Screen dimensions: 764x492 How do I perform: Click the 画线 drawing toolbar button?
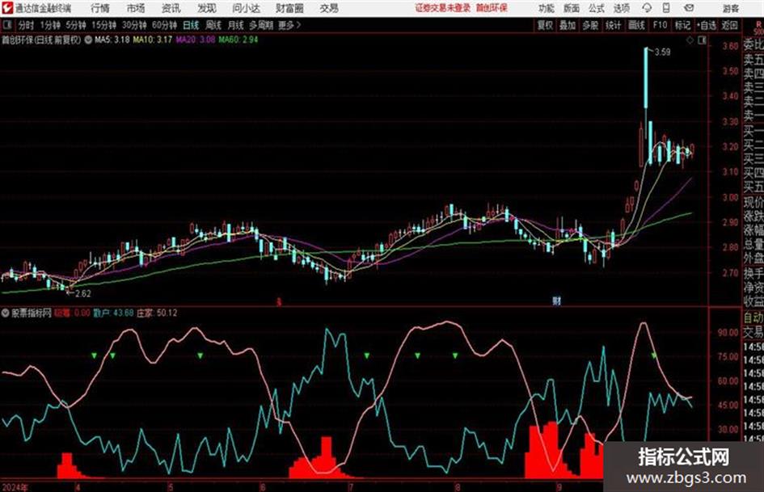tap(637, 25)
